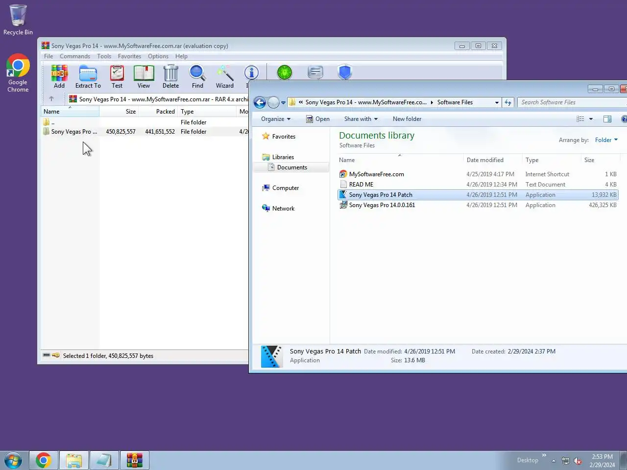Click the notepad-like icon in the taskbar
The width and height of the screenshot is (627, 470).
(x=104, y=461)
